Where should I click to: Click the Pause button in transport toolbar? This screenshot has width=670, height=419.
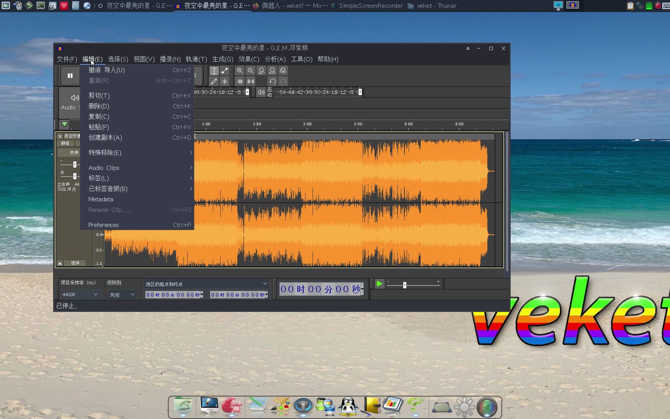[70, 76]
